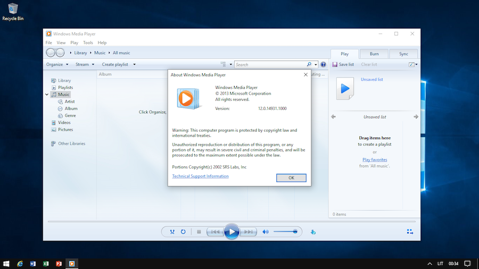Viewport: 479px width, 269px height.
Task: Skip to the next track
Action: (248, 232)
